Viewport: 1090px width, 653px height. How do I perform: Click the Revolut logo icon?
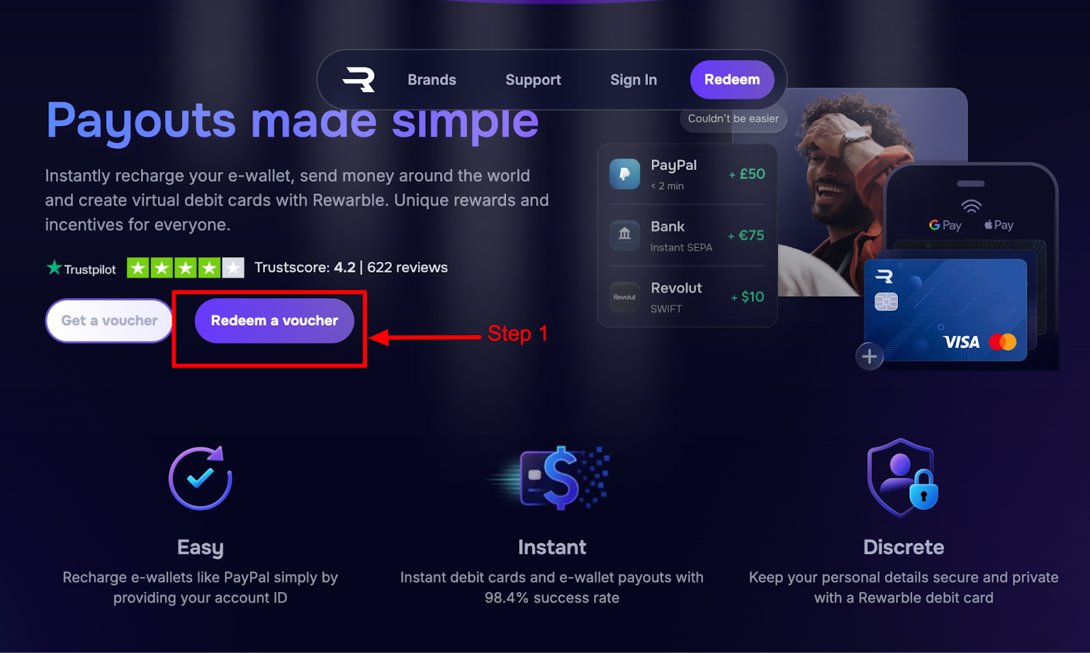[624, 297]
